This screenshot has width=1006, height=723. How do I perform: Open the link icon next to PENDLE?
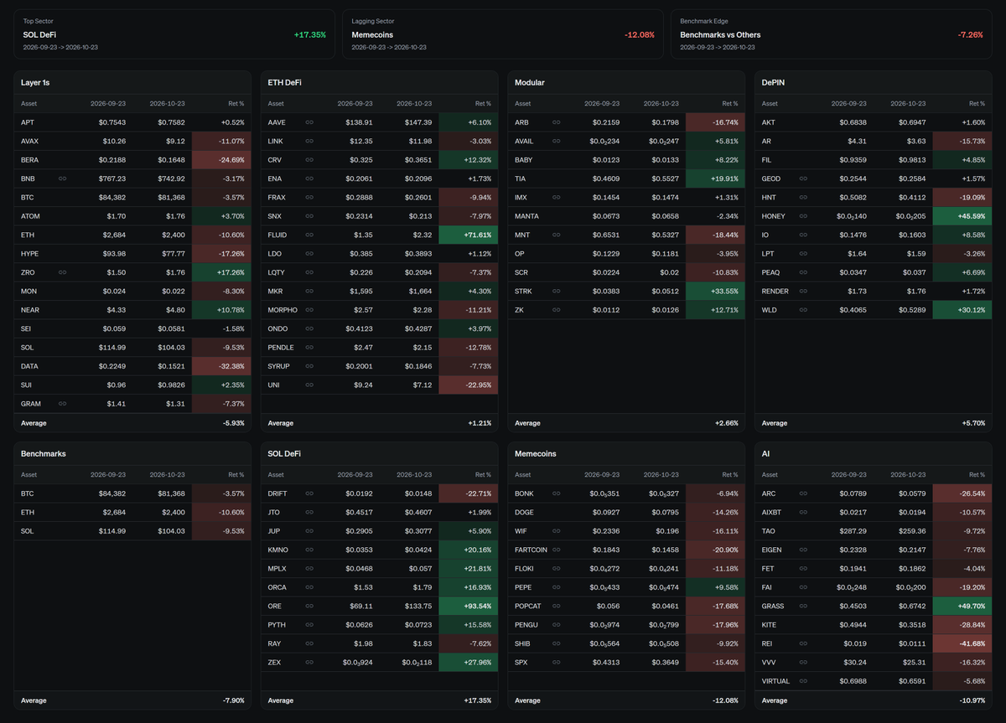309,347
